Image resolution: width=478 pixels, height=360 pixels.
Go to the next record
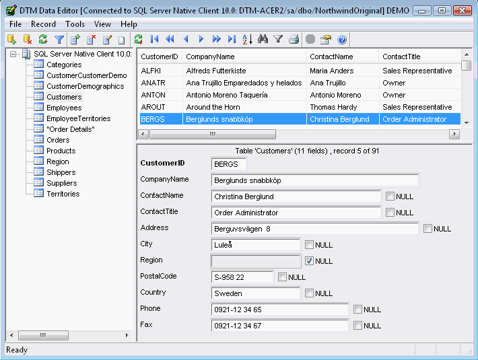pyautogui.click(x=201, y=39)
